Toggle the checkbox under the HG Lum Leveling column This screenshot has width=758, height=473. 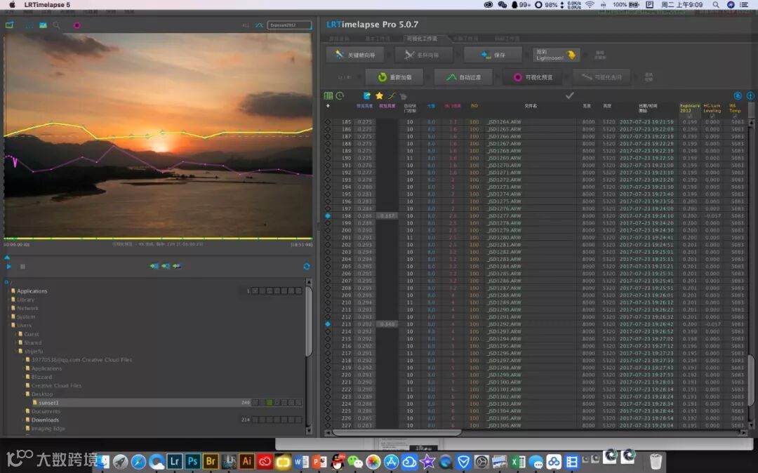[x=712, y=116]
